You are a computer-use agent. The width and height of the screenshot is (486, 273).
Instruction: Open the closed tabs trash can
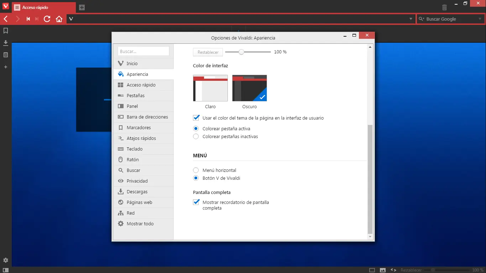[444, 7]
